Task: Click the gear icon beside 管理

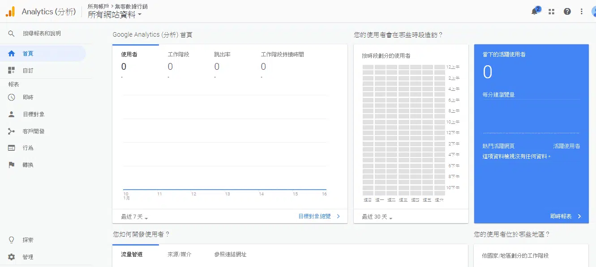Action: (12, 257)
